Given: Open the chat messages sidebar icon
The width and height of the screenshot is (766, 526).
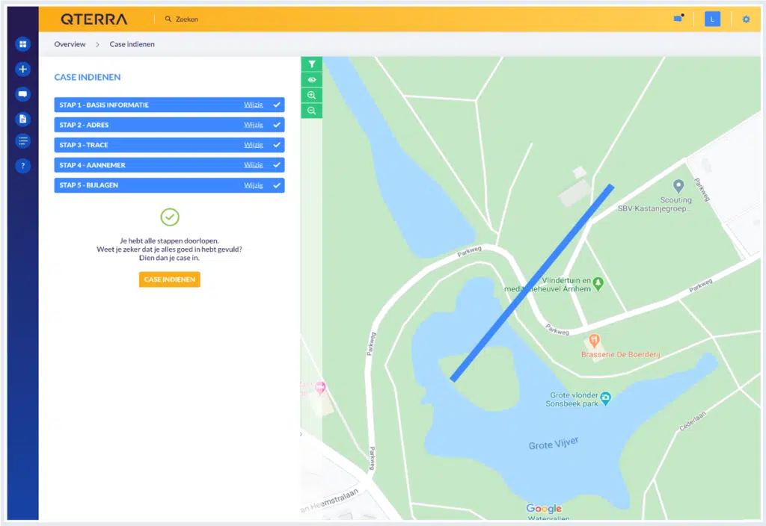Looking at the screenshot, I should 22,93.
